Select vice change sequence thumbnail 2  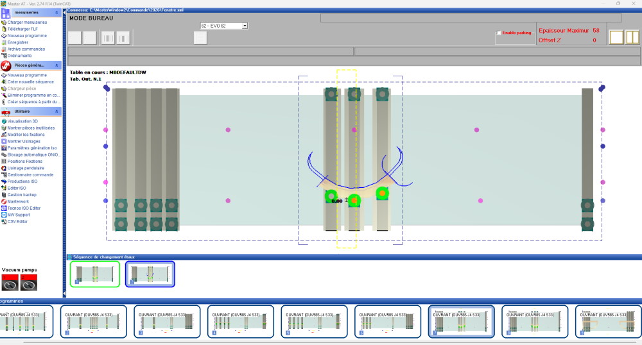click(150, 274)
